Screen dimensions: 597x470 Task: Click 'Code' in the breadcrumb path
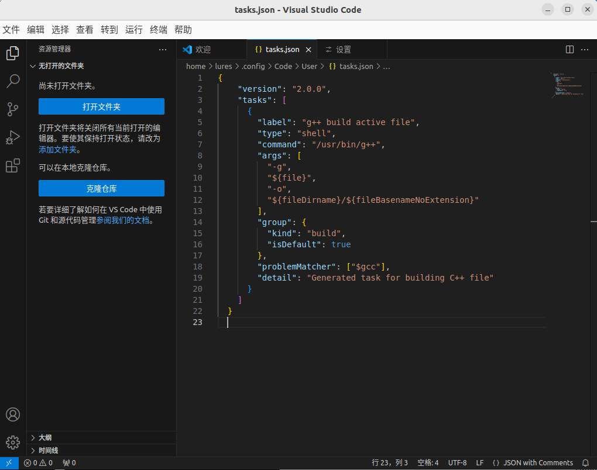(283, 66)
